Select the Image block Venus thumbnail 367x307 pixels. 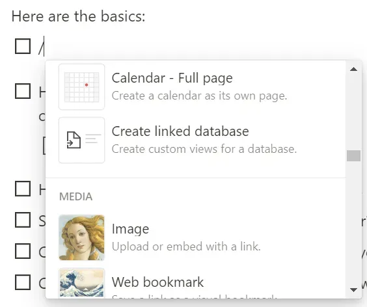click(82, 237)
